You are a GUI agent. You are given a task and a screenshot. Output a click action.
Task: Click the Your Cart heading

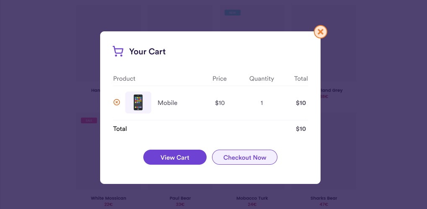click(148, 51)
